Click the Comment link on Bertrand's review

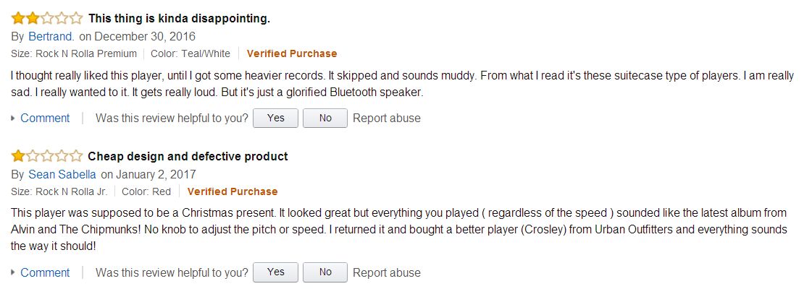click(x=45, y=118)
